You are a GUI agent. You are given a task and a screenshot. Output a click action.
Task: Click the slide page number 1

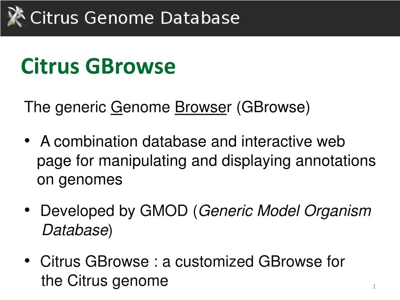[x=374, y=286]
